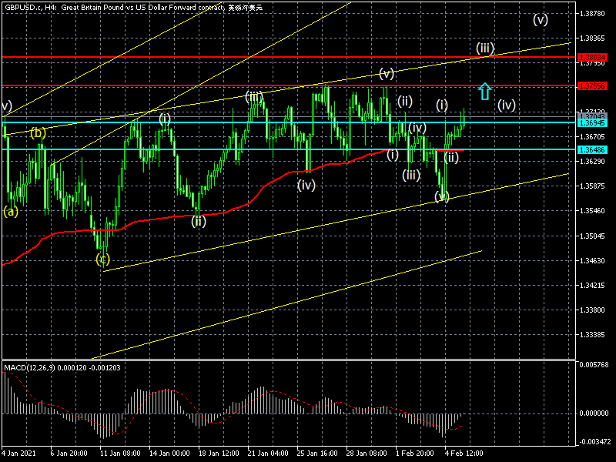This screenshot has height=462, width=616.
Task: Click the -0.003472 MACD scale value
Action: coord(594,442)
